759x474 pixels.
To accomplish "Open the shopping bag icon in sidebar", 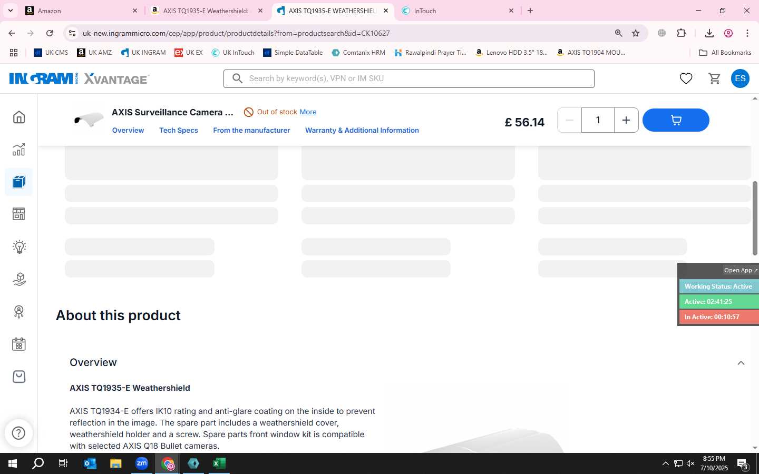I will point(19,377).
